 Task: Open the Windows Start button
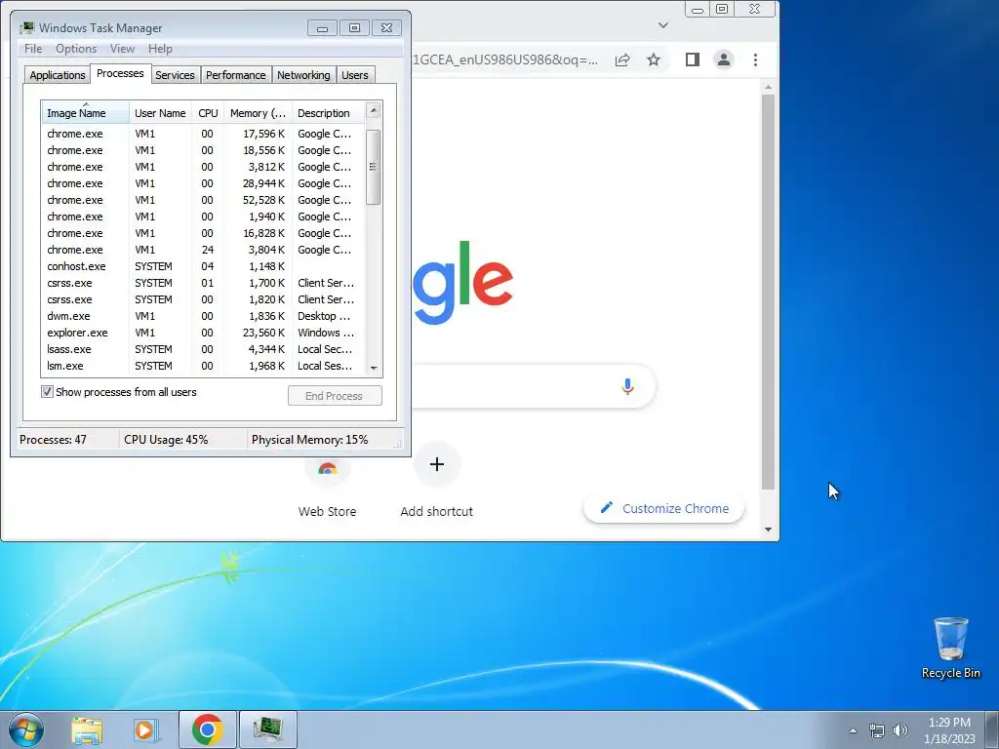[x=26, y=729]
